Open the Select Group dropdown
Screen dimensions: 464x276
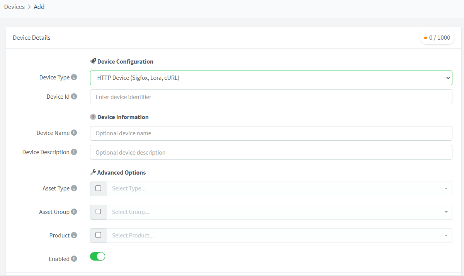279,212
